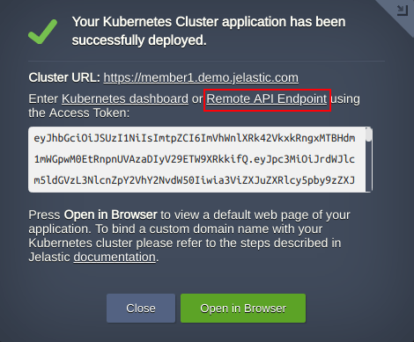Follow the Remote API Endpoint link
414x342 pixels.
click(267, 98)
